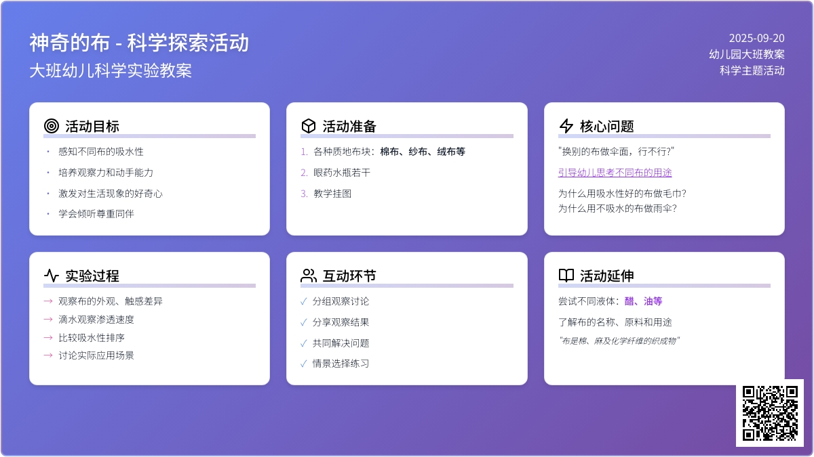The height and width of the screenshot is (457, 814).
Task: Click the people icon beside 互动环节
Action: [x=309, y=276]
